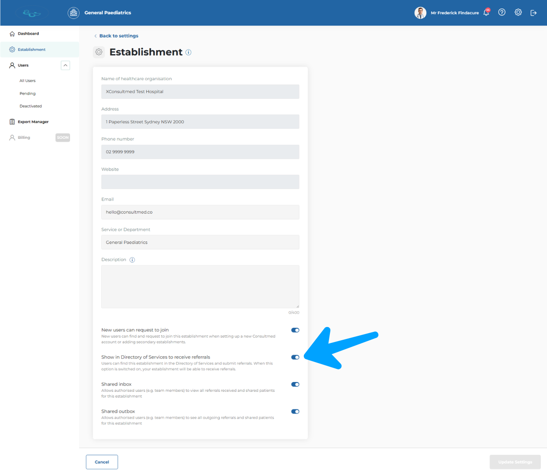Screen dimensions: 547x476
Task: Disable New users can request to join
Action: pyautogui.click(x=295, y=330)
